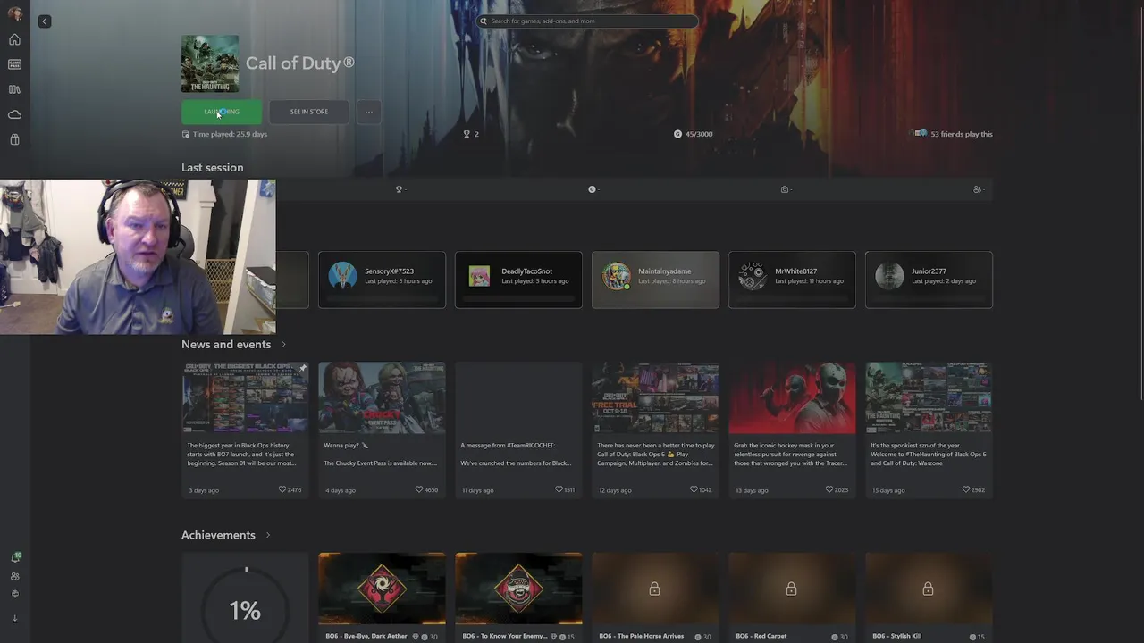The image size is (1144, 643).
Task: Like the free trial post with 1042 hearts
Action: click(694, 489)
